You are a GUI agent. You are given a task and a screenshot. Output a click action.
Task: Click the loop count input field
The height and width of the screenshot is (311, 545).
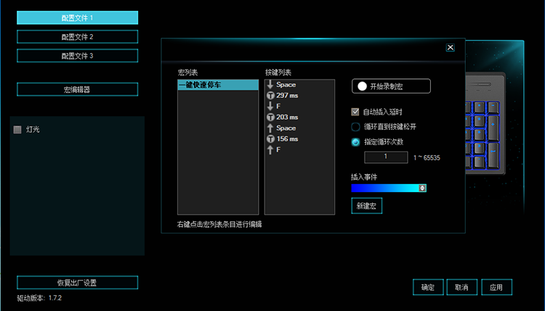click(x=386, y=157)
